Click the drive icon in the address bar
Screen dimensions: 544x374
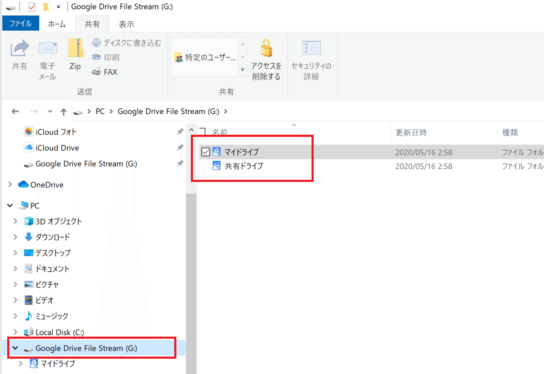pos(79,112)
